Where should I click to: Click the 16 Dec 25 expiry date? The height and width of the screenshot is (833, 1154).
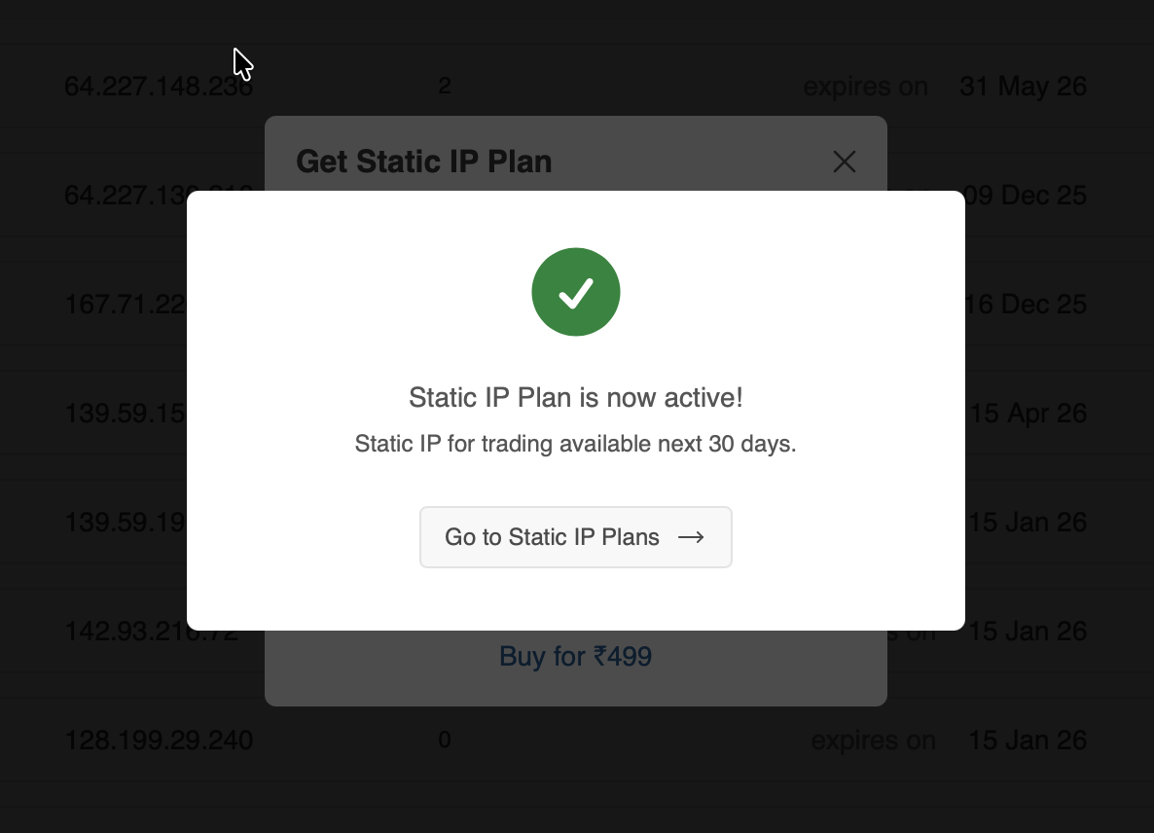(x=1026, y=304)
